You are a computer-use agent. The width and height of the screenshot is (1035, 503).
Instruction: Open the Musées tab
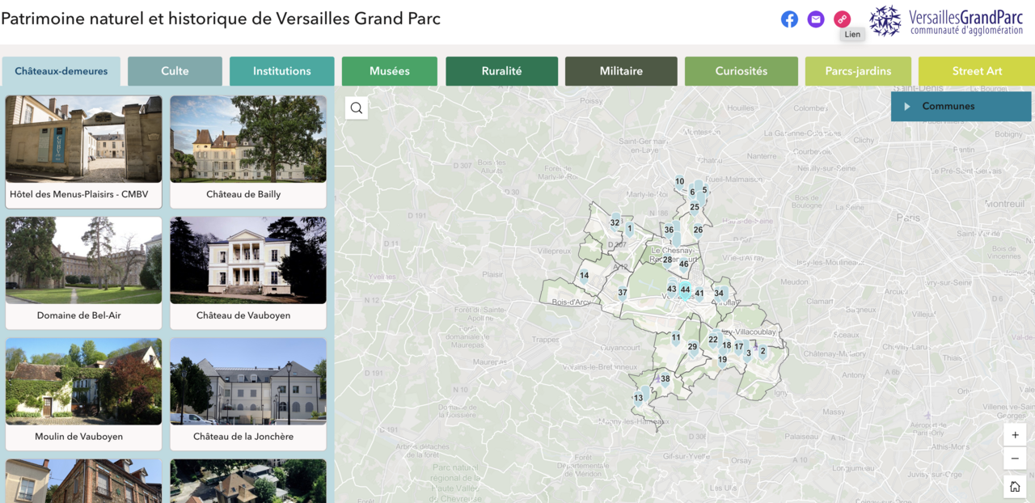(390, 71)
